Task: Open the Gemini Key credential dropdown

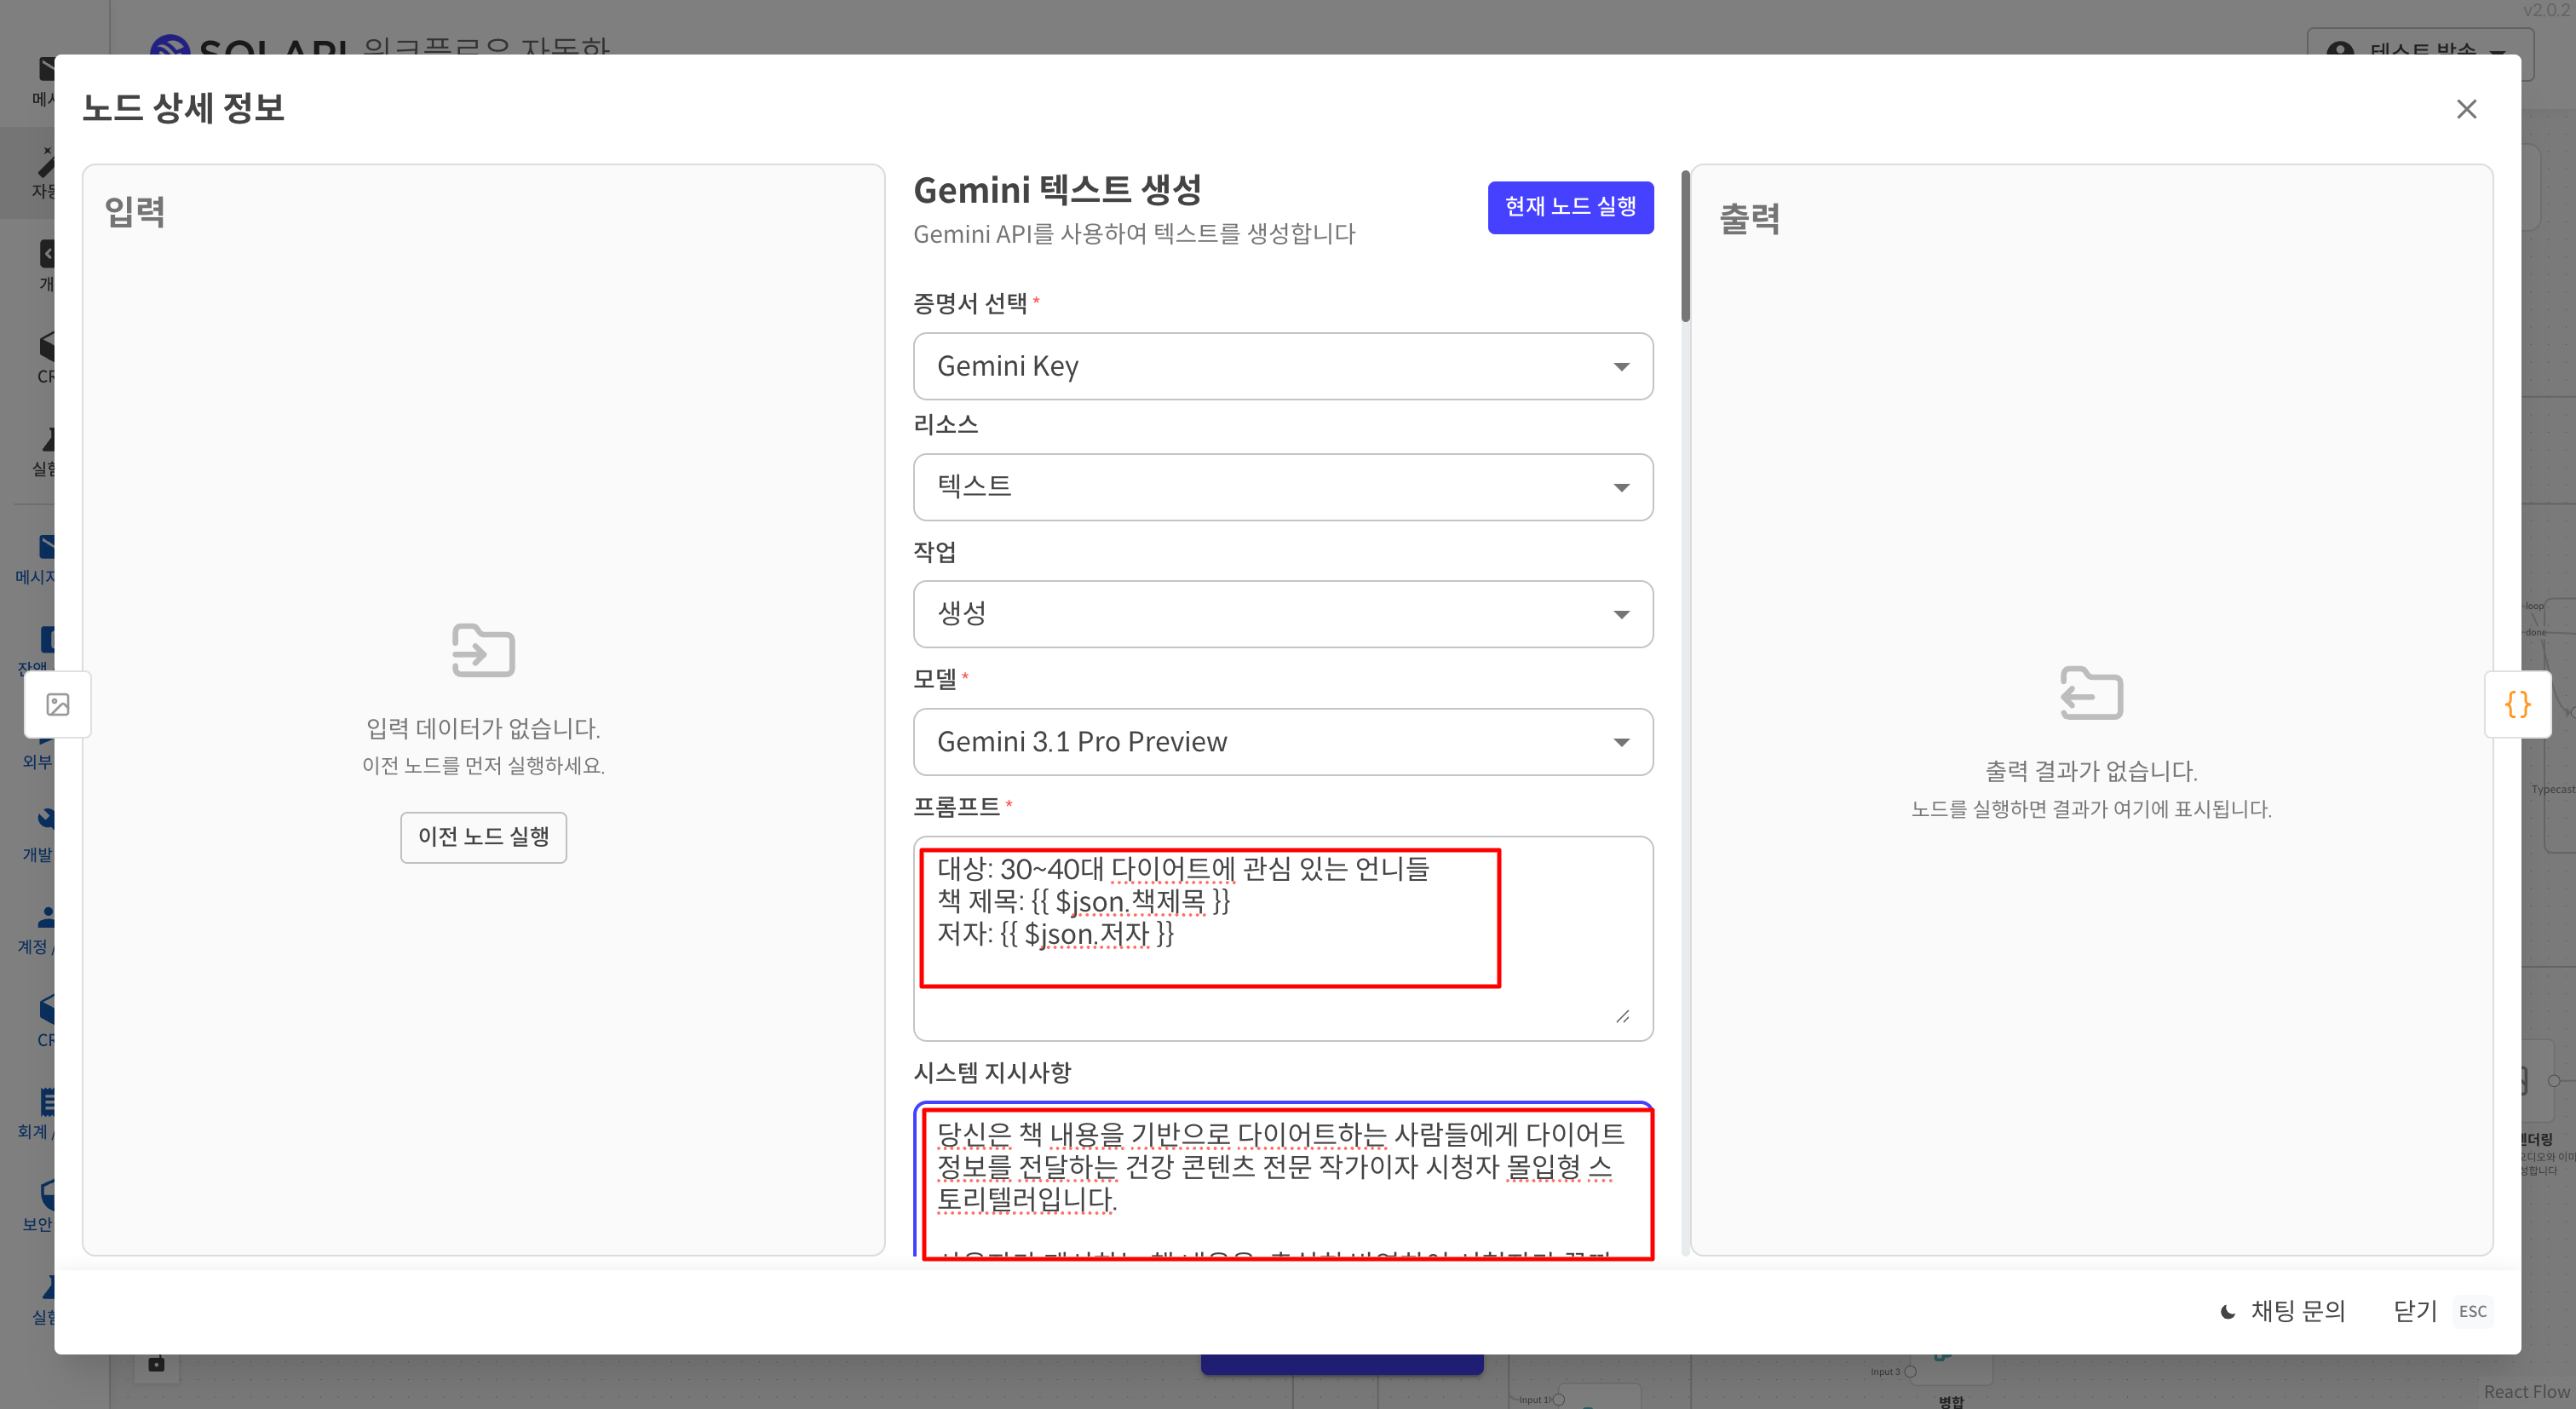Action: pyautogui.click(x=1282, y=366)
